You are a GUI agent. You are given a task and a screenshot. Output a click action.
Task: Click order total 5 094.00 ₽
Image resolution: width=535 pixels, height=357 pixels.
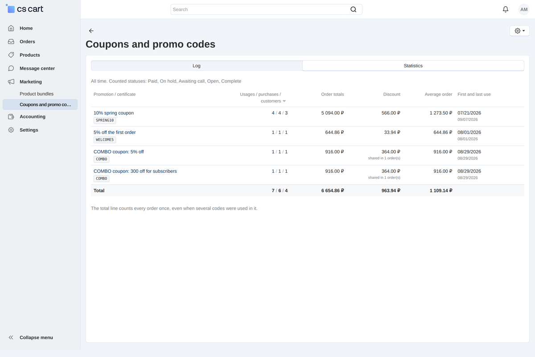point(333,113)
